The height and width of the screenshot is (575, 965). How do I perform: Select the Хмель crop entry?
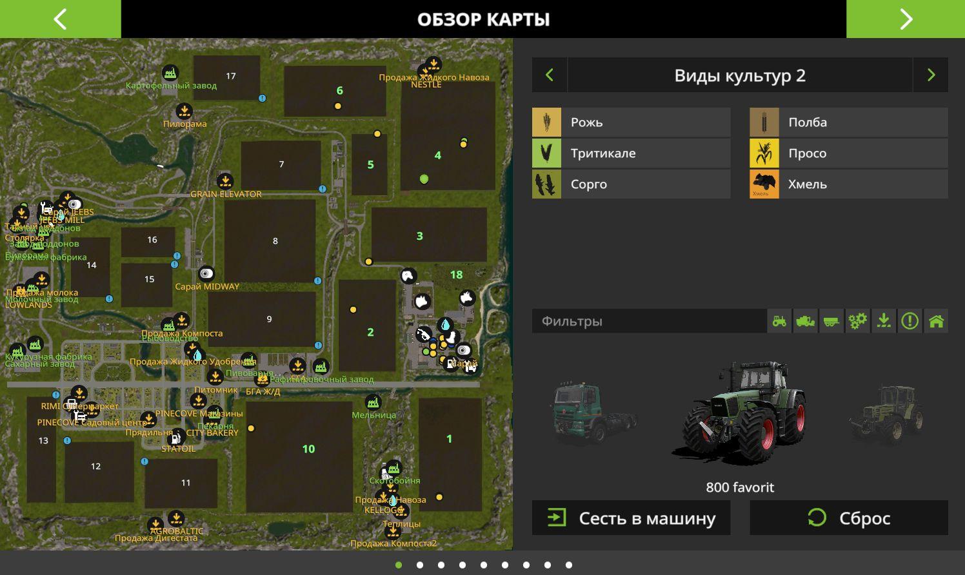[848, 184]
